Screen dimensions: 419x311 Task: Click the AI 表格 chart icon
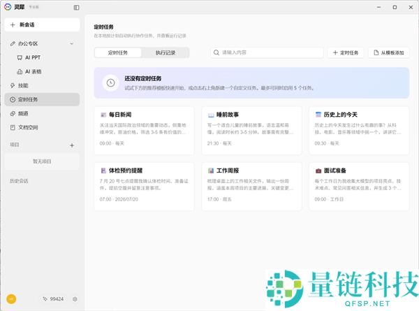[x=20, y=72]
